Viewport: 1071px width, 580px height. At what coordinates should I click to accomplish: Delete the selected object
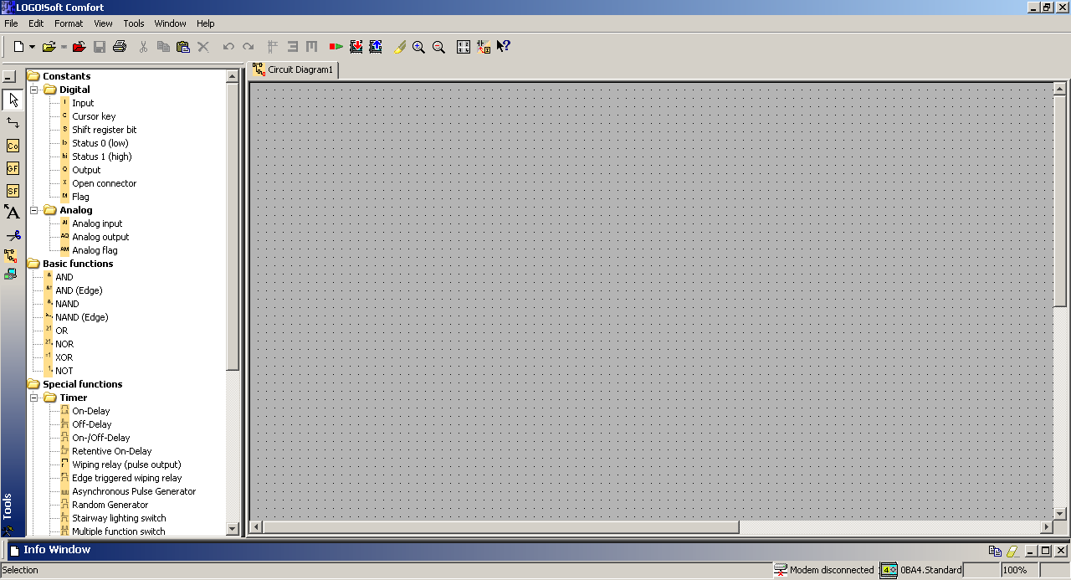tap(203, 47)
